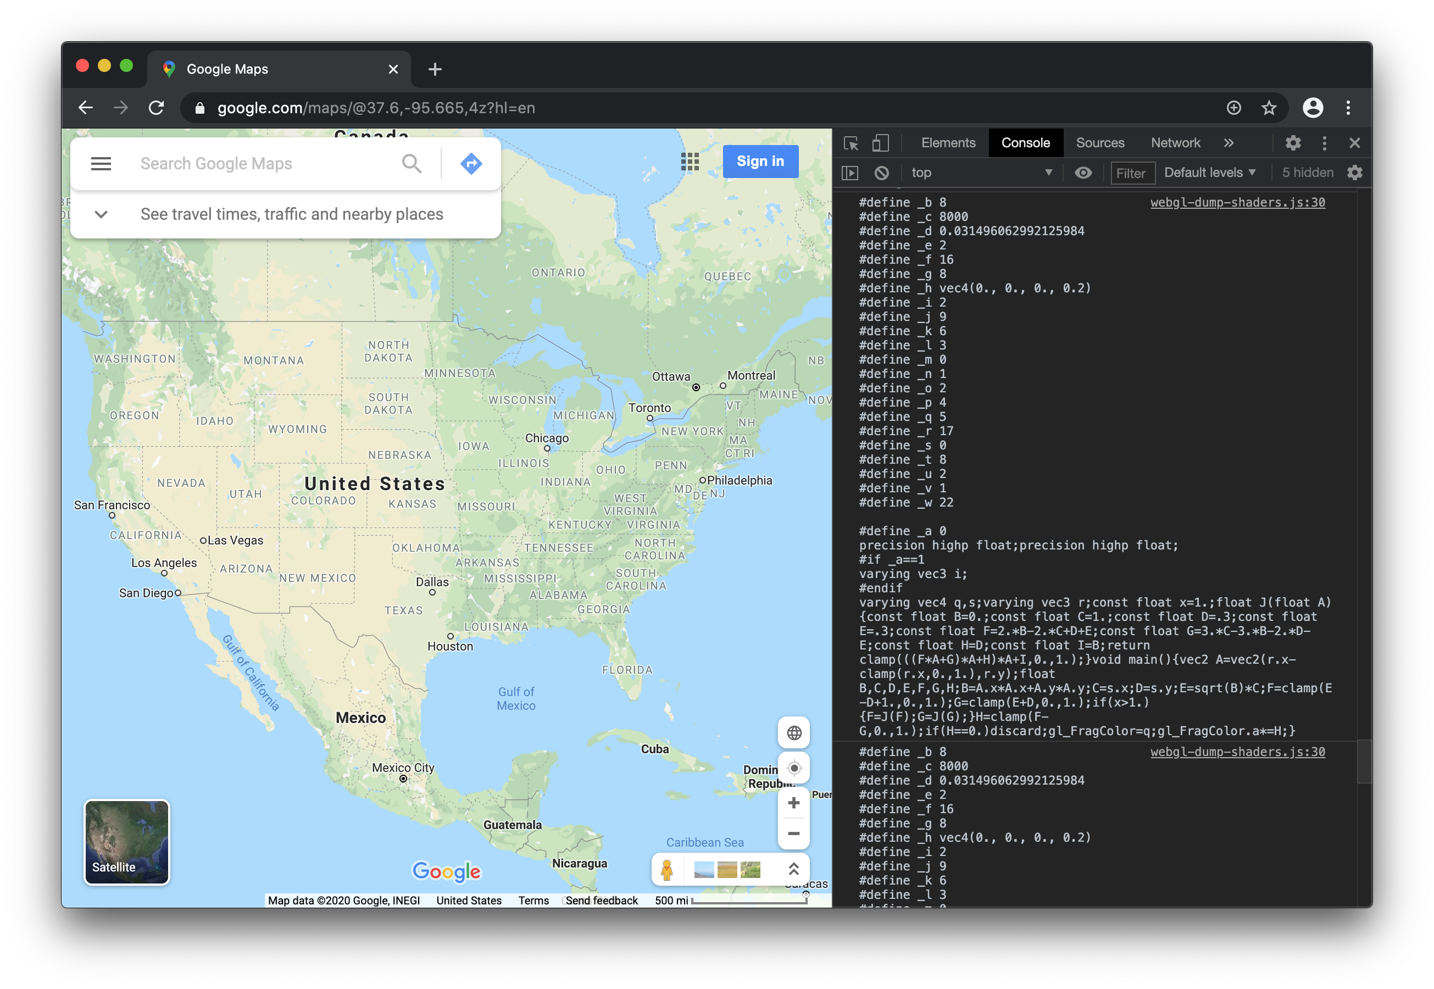
Task: Click the Chicago city label
Action: click(547, 438)
